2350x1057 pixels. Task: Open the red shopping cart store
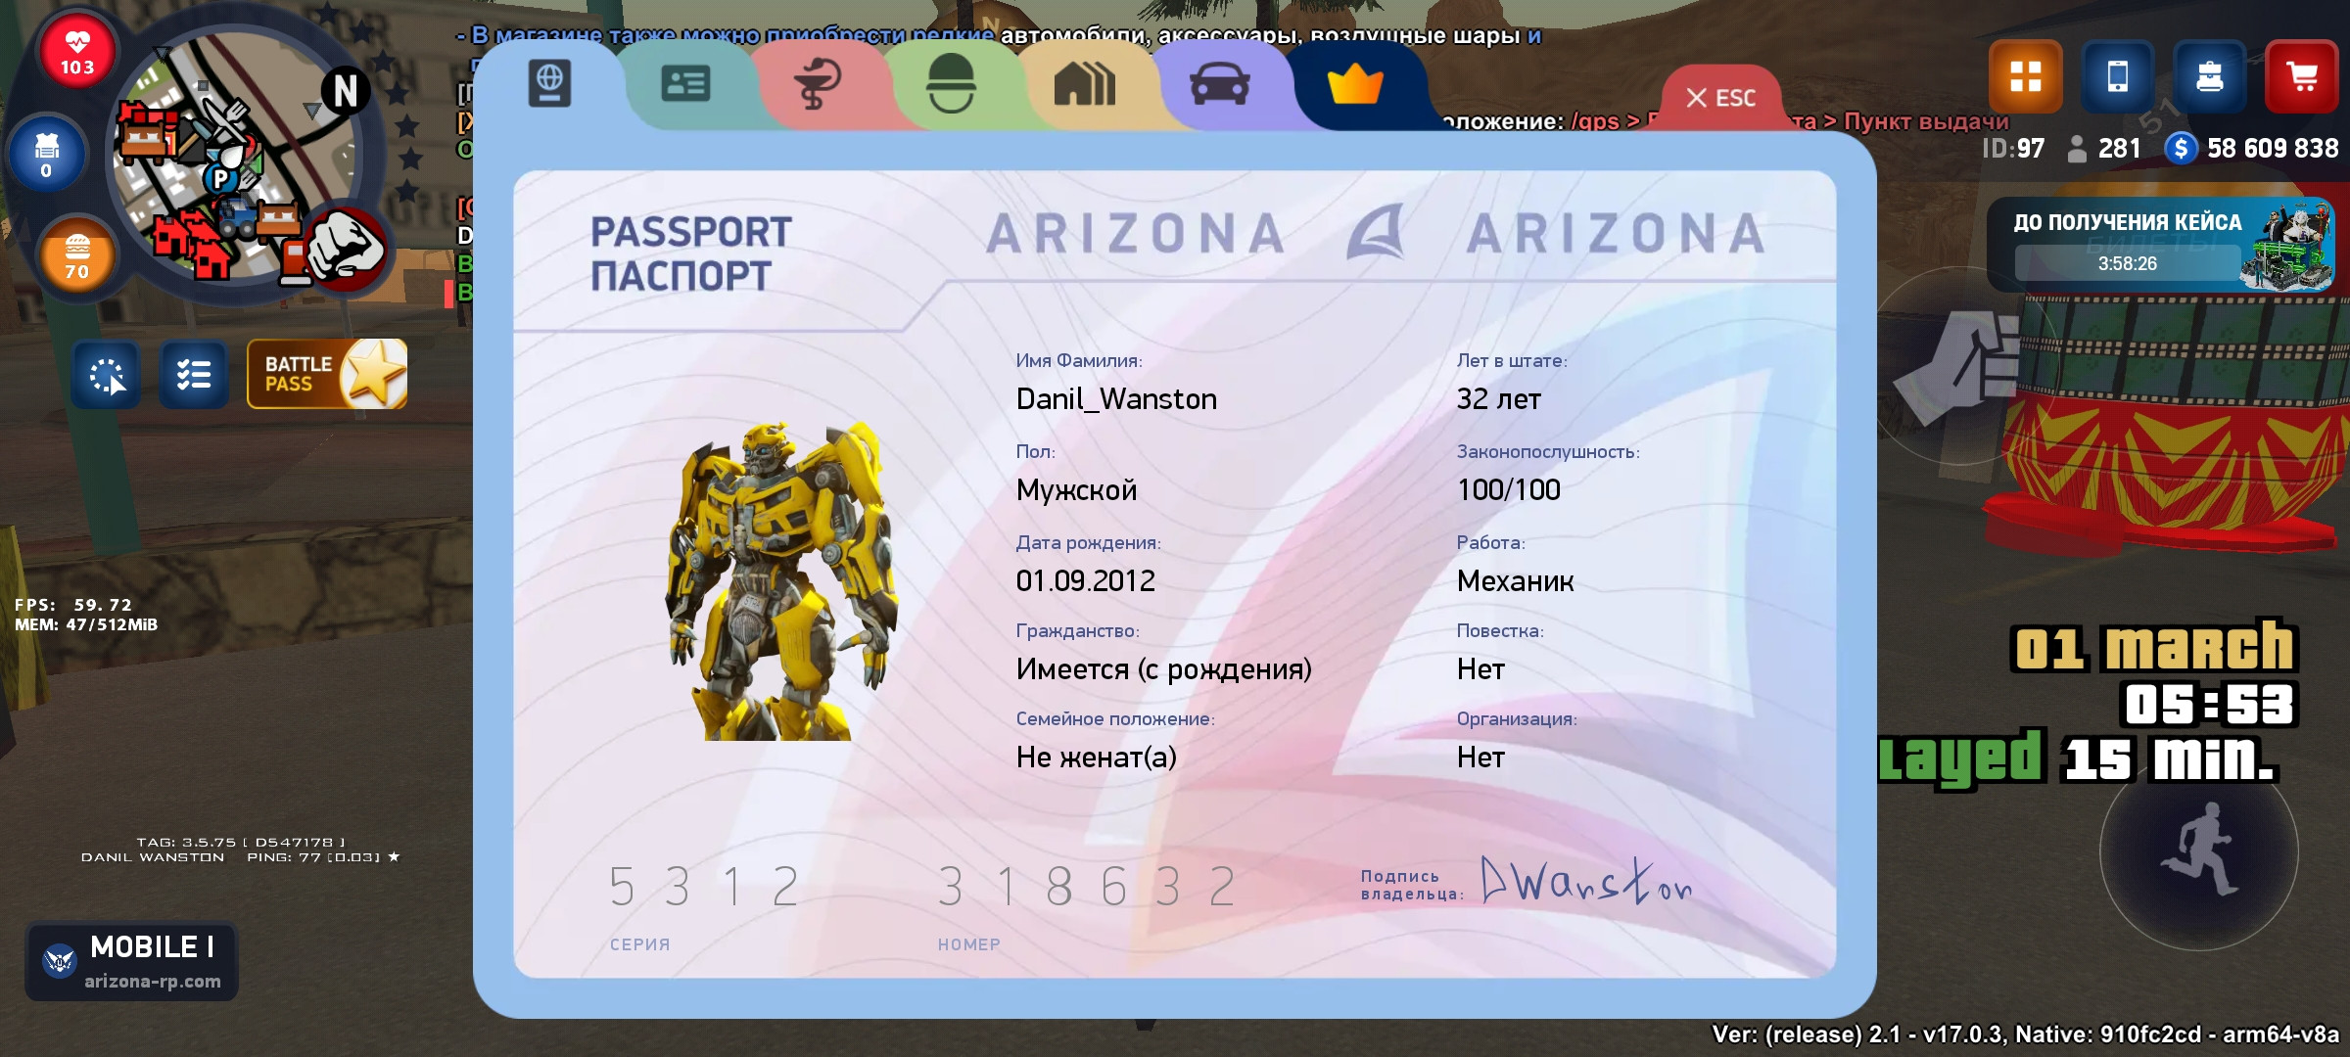tap(2301, 76)
